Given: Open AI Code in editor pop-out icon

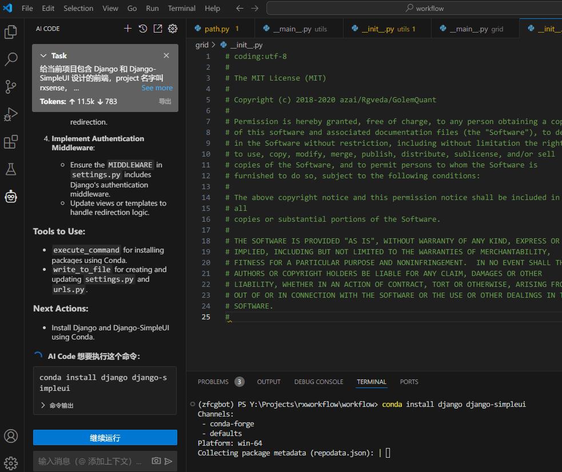Looking at the screenshot, I should click(158, 29).
